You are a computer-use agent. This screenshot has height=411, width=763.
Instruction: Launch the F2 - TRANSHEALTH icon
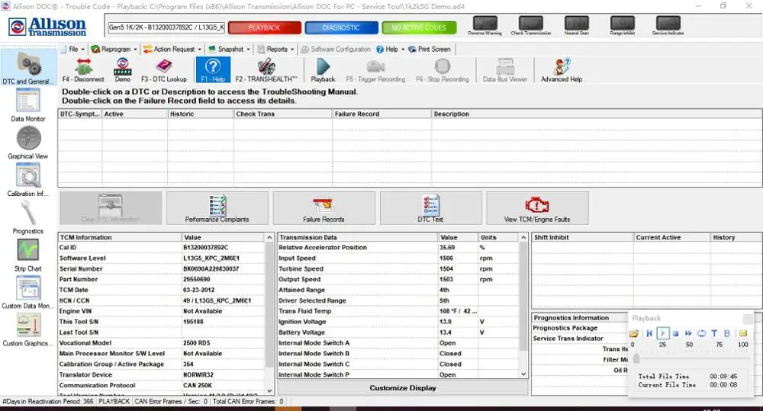266,70
